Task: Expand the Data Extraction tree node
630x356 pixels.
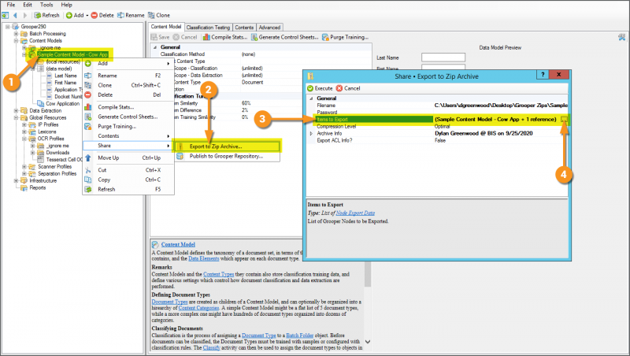Action: (16, 110)
